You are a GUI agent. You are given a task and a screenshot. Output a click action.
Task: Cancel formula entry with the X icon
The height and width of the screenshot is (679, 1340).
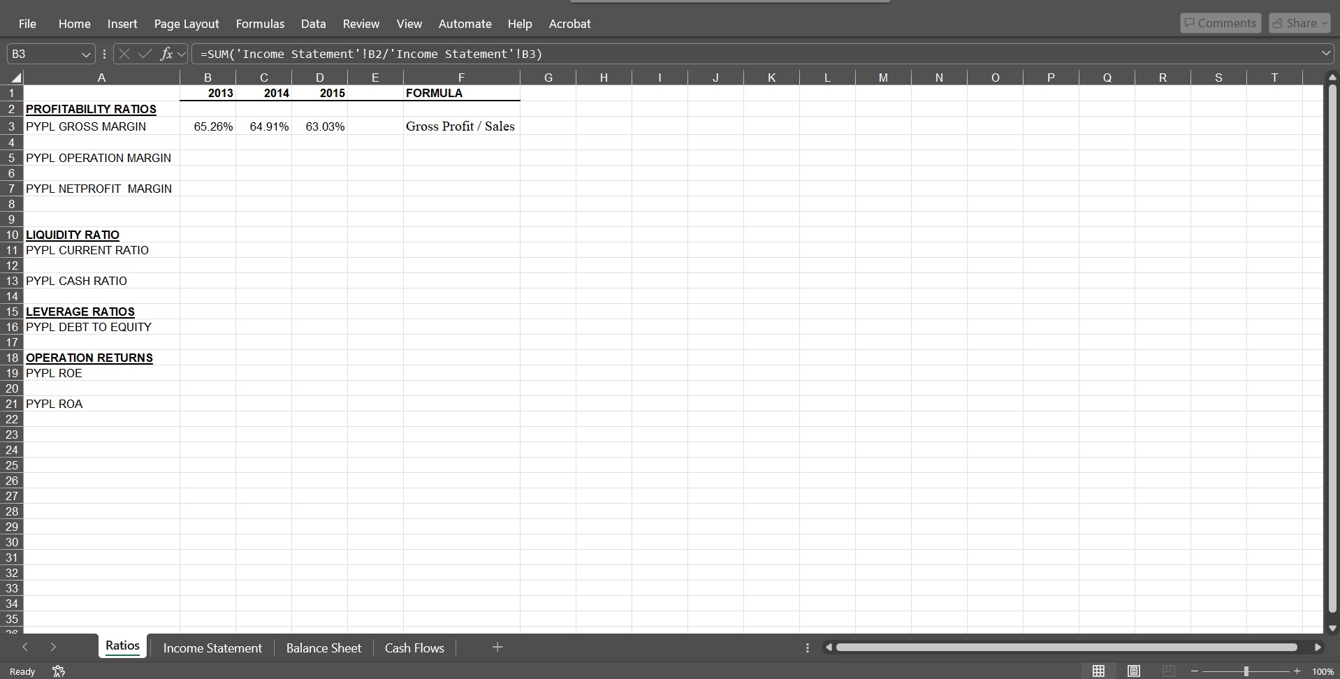124,54
